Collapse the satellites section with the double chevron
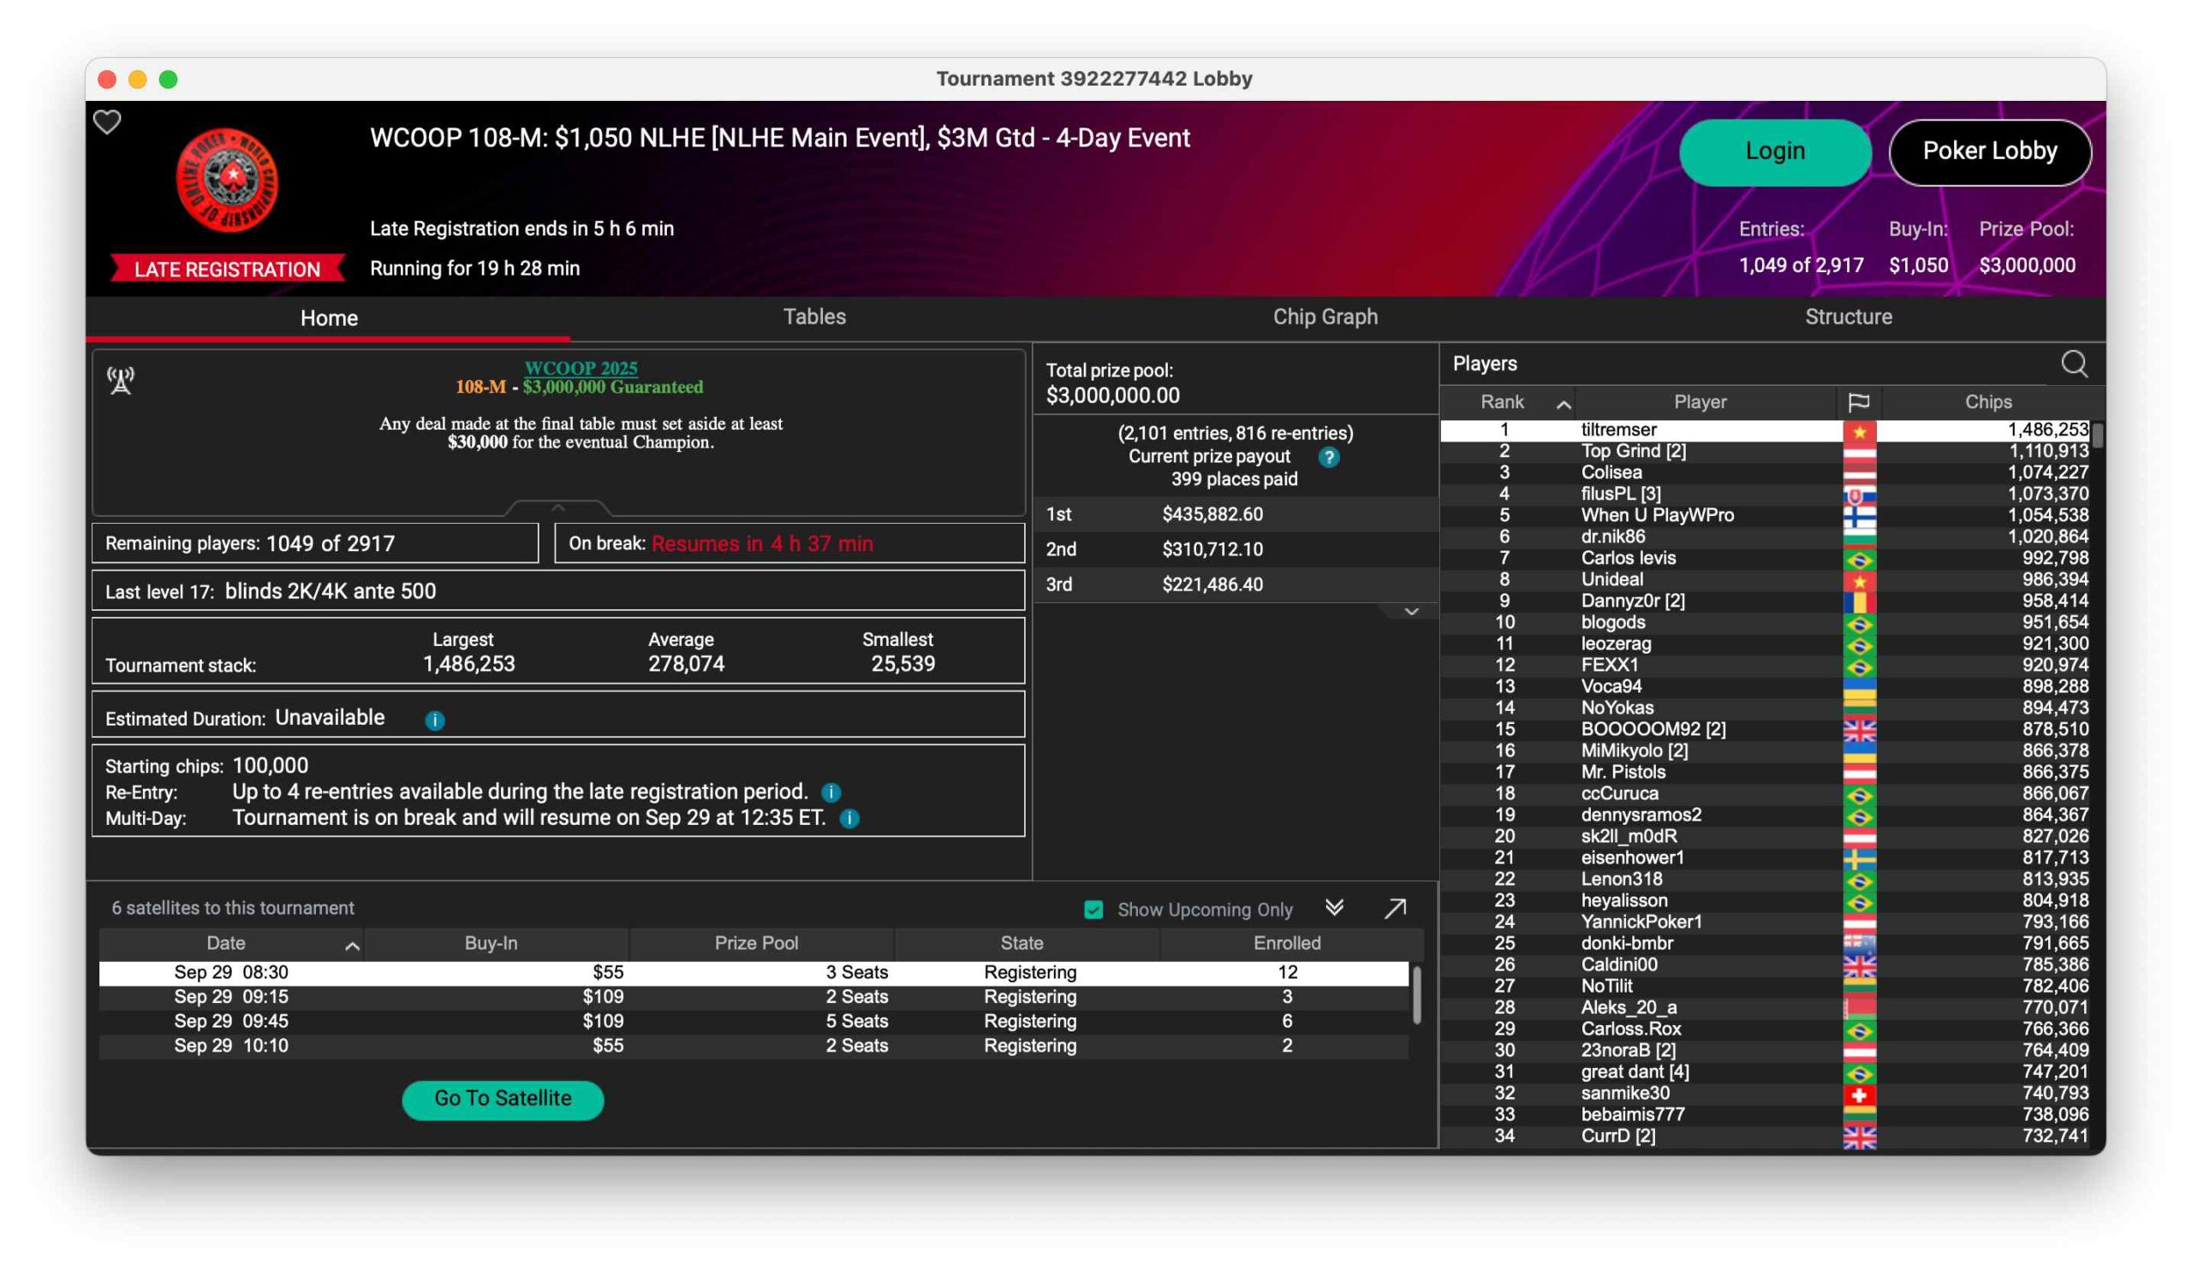This screenshot has width=2192, height=1269. [1333, 908]
